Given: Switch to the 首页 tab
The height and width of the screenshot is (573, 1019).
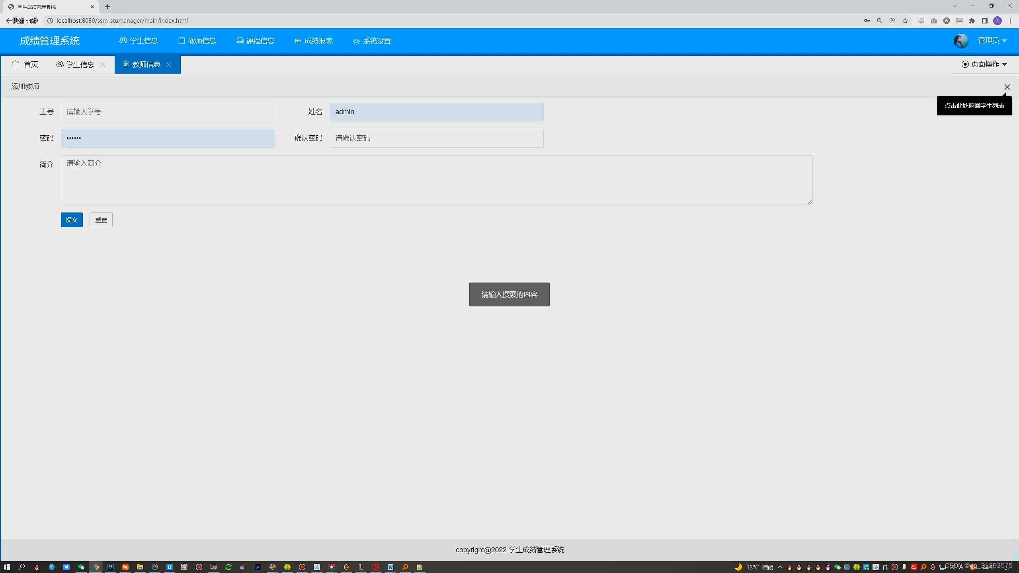Looking at the screenshot, I should (x=25, y=64).
